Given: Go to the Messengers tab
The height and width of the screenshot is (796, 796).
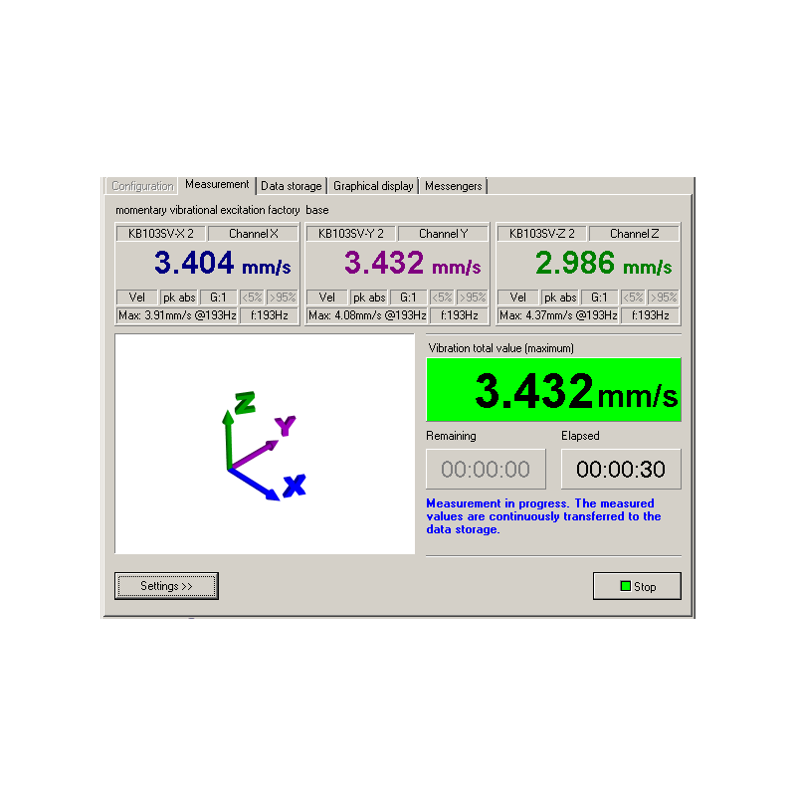Looking at the screenshot, I should coord(453,186).
